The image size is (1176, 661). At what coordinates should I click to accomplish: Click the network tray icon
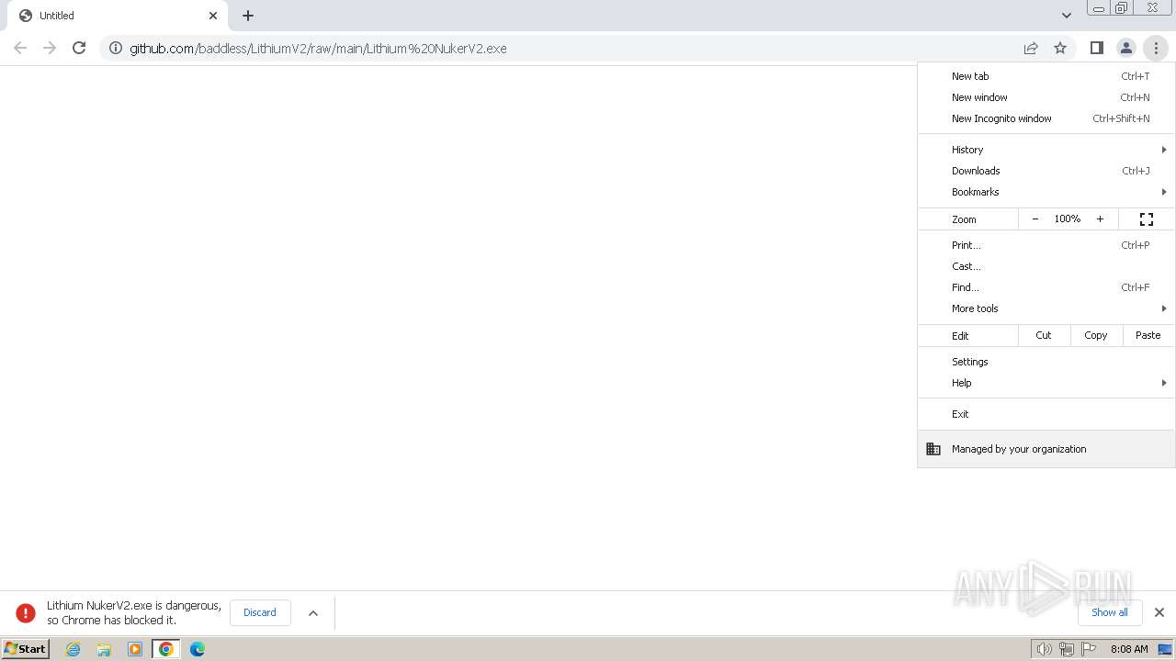tap(1067, 649)
